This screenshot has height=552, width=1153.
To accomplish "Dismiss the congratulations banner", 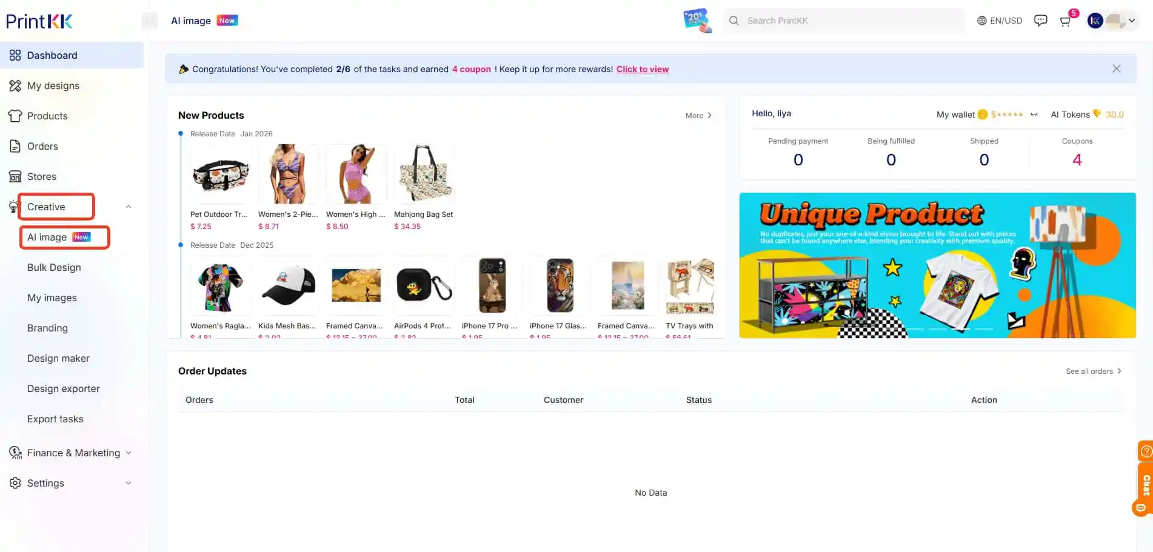I will pyautogui.click(x=1116, y=68).
